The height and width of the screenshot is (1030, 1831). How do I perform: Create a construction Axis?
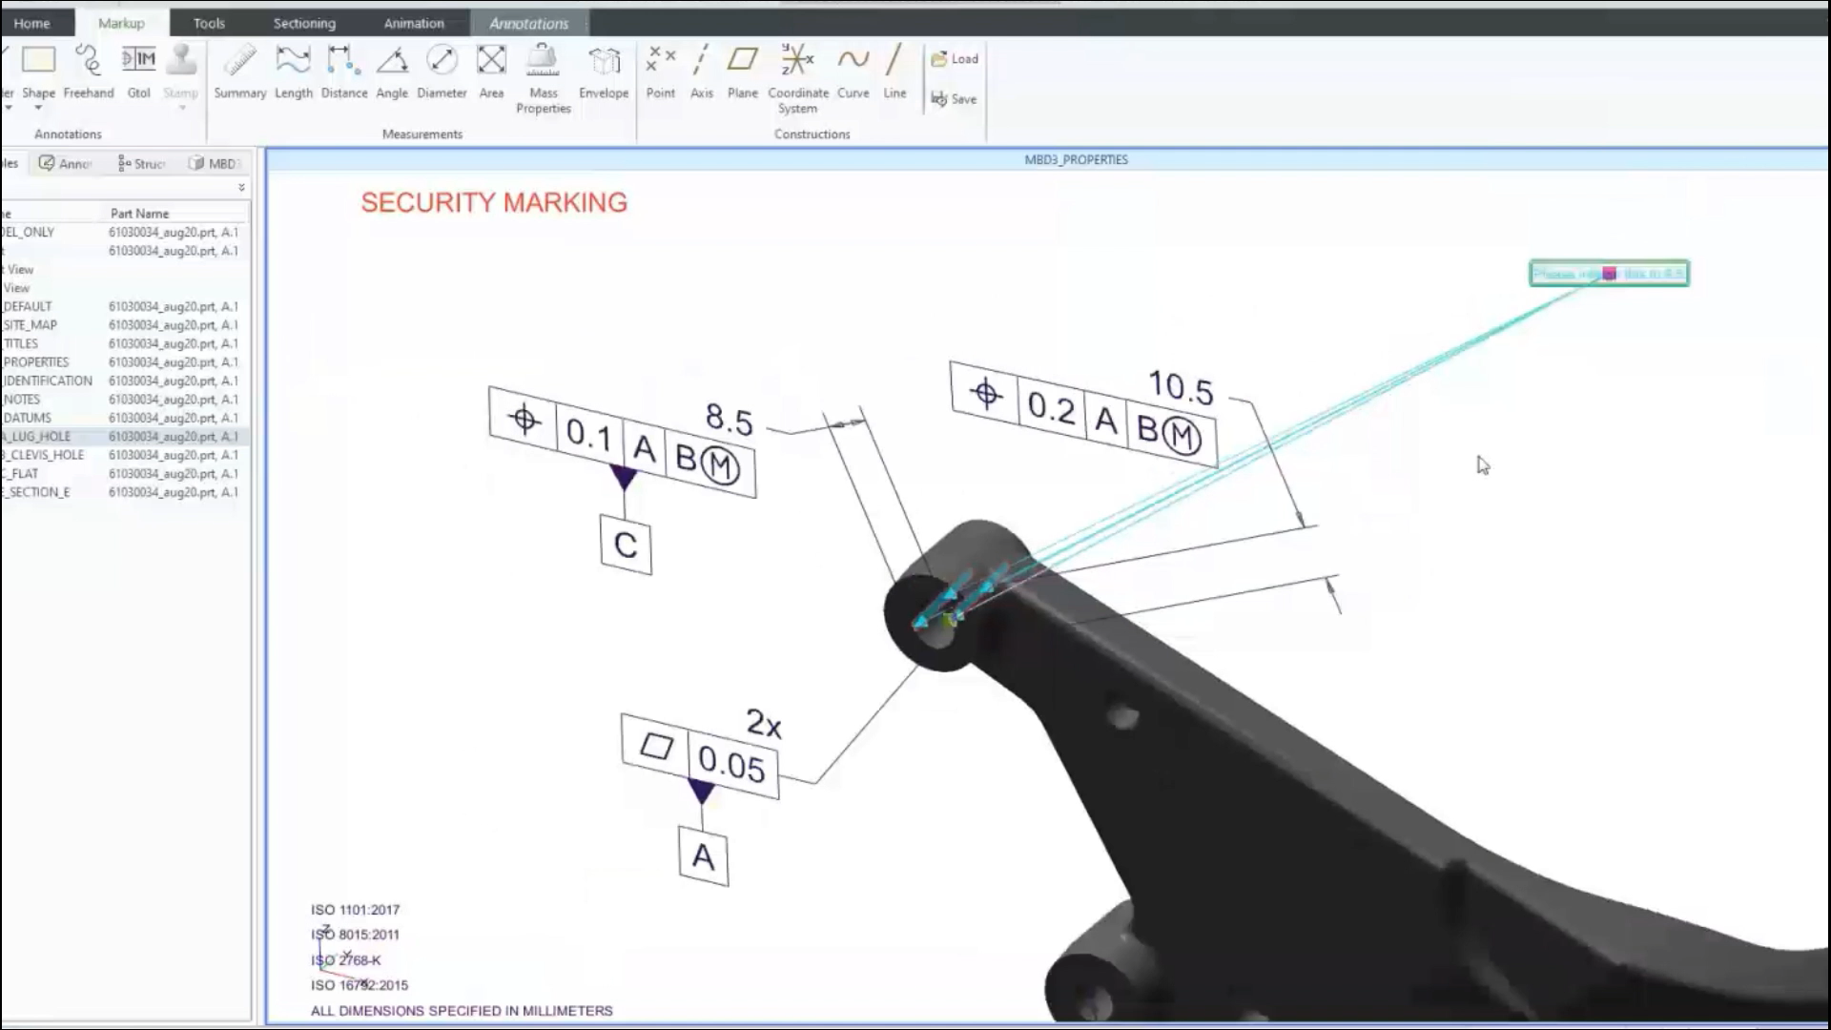pos(702,72)
